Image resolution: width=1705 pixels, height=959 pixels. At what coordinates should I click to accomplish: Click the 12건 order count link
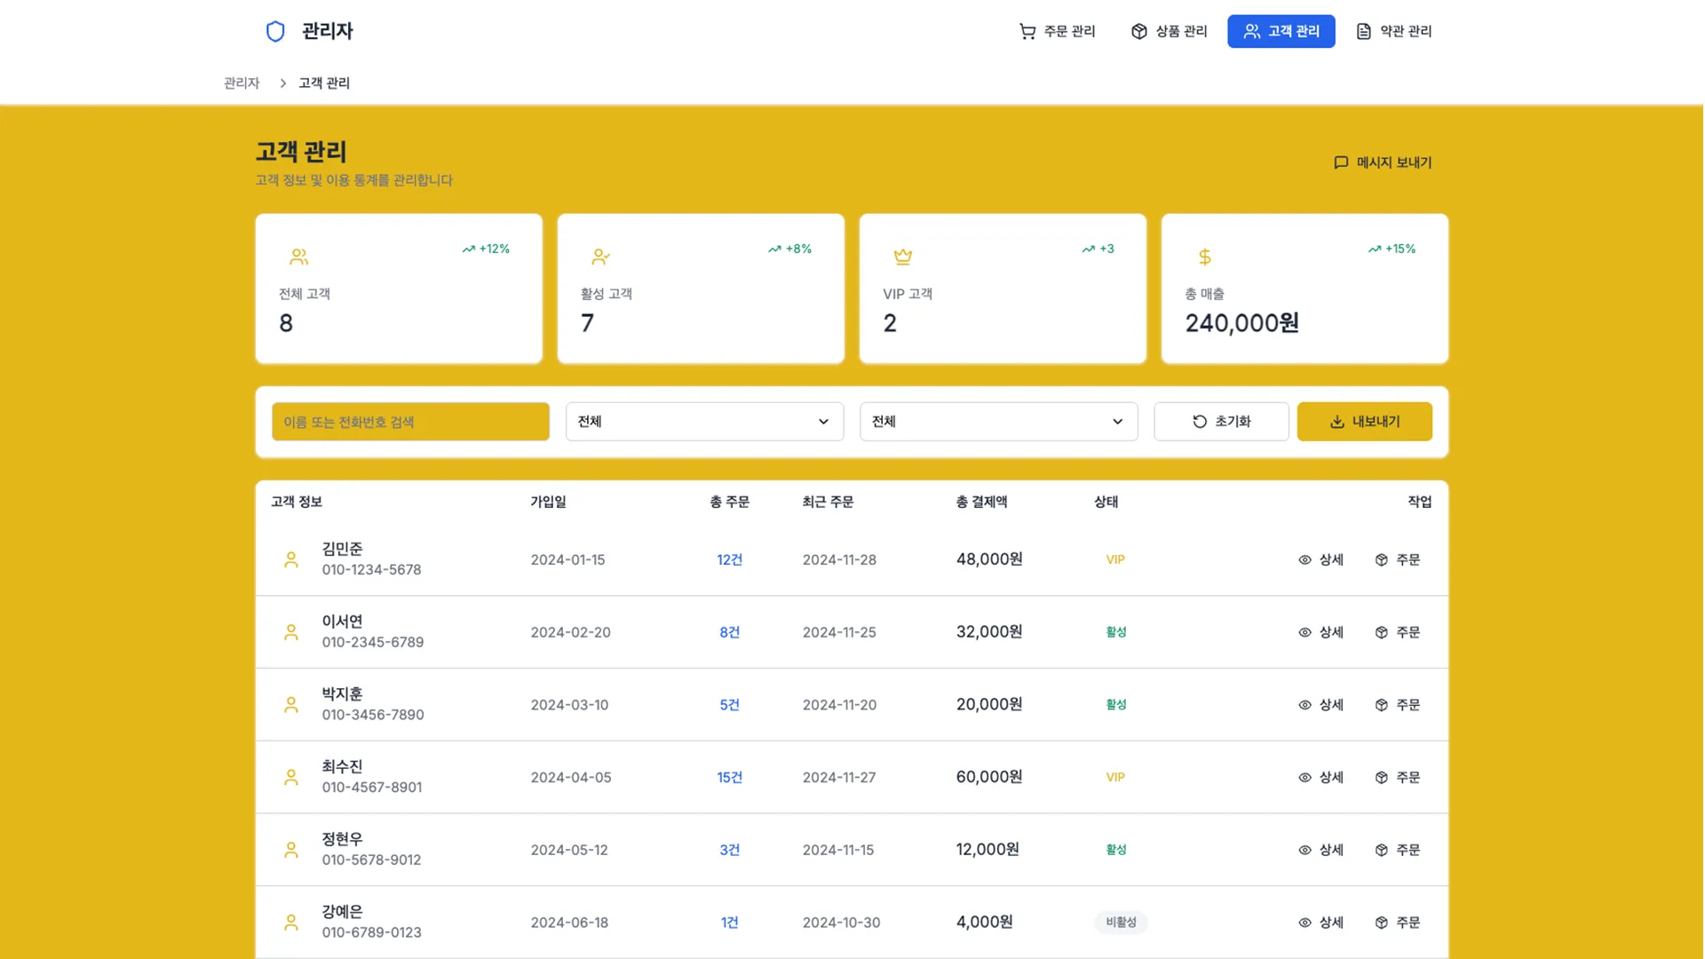point(730,559)
